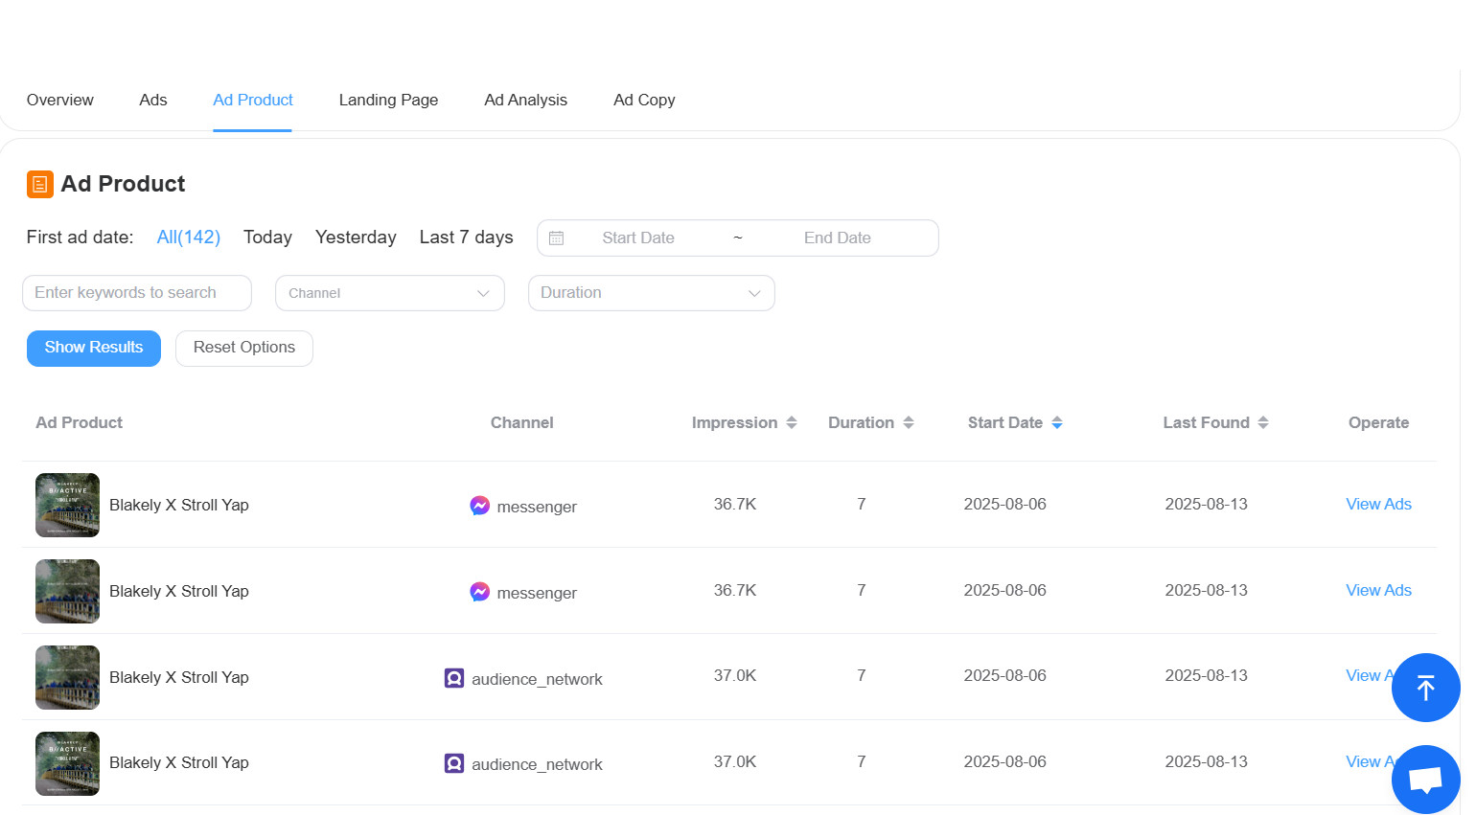Click the Show Results button
This screenshot has height=815, width=1476.
coord(93,348)
